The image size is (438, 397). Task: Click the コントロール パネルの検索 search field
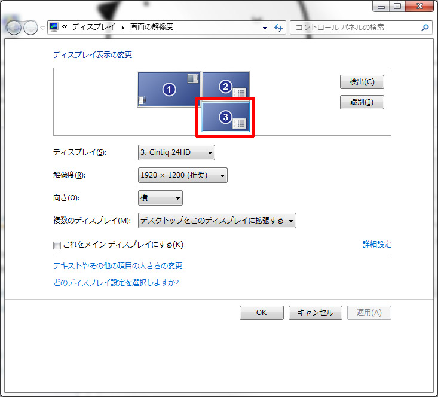click(361, 28)
